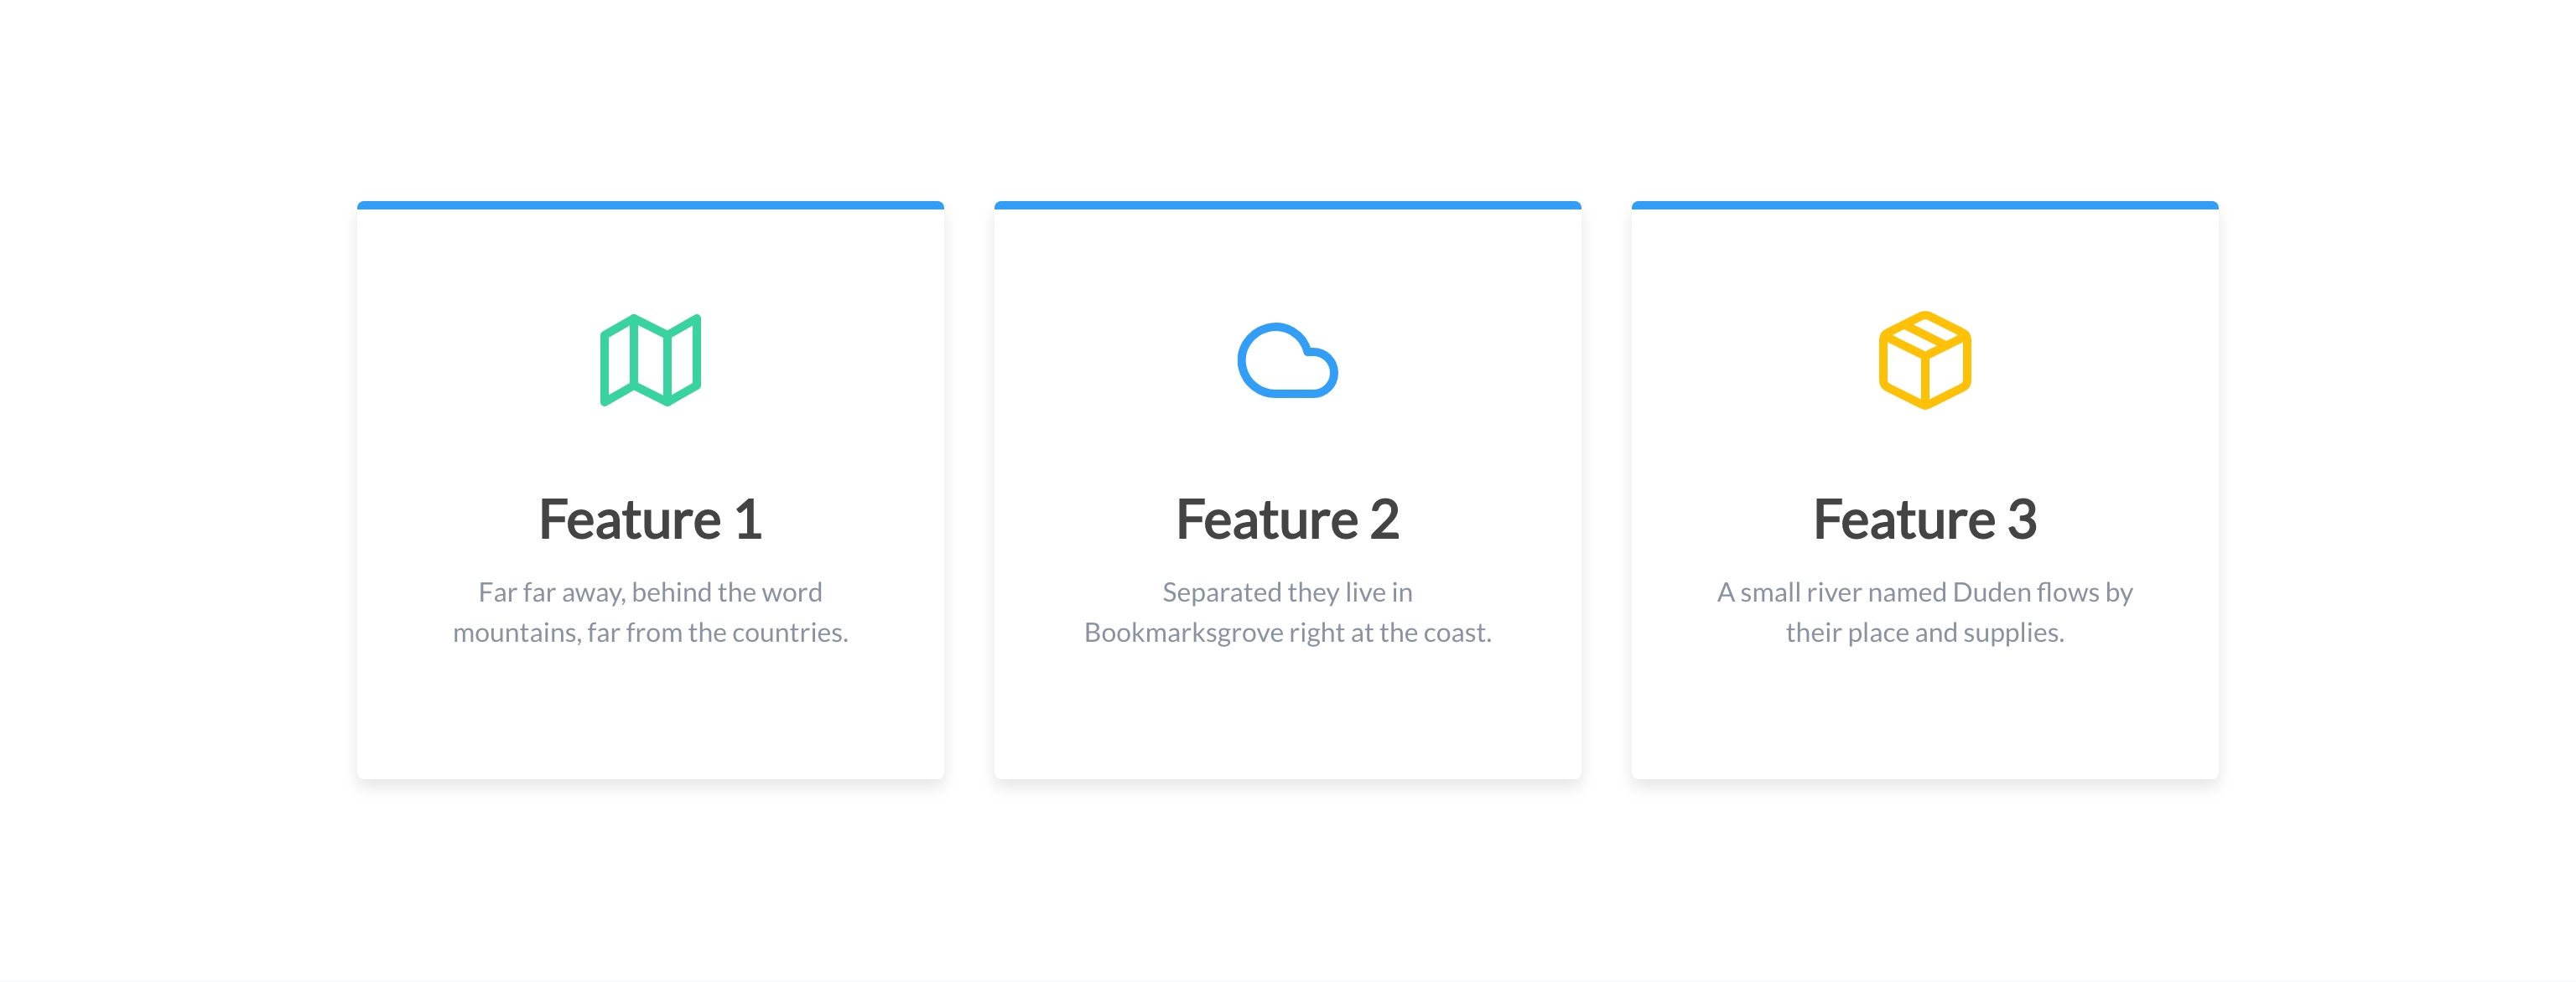This screenshot has height=982, width=2576.
Task: Click the 'A small river named Duden' text
Action: click(x=1924, y=592)
